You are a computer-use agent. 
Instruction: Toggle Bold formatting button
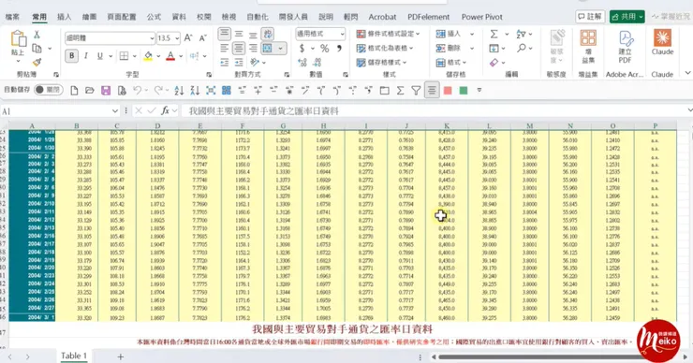coord(71,55)
